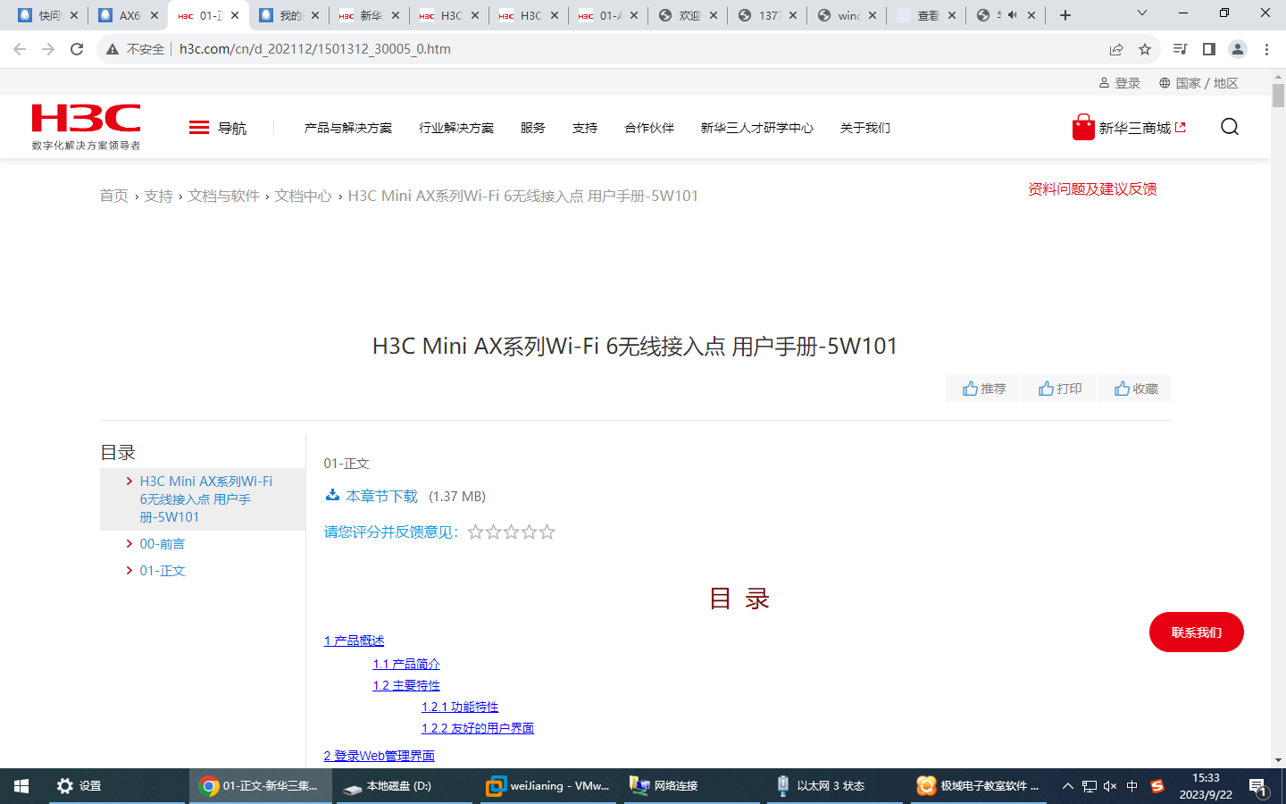Click 文档中心 in the breadcrumb
The width and height of the screenshot is (1286, 804).
point(303,196)
